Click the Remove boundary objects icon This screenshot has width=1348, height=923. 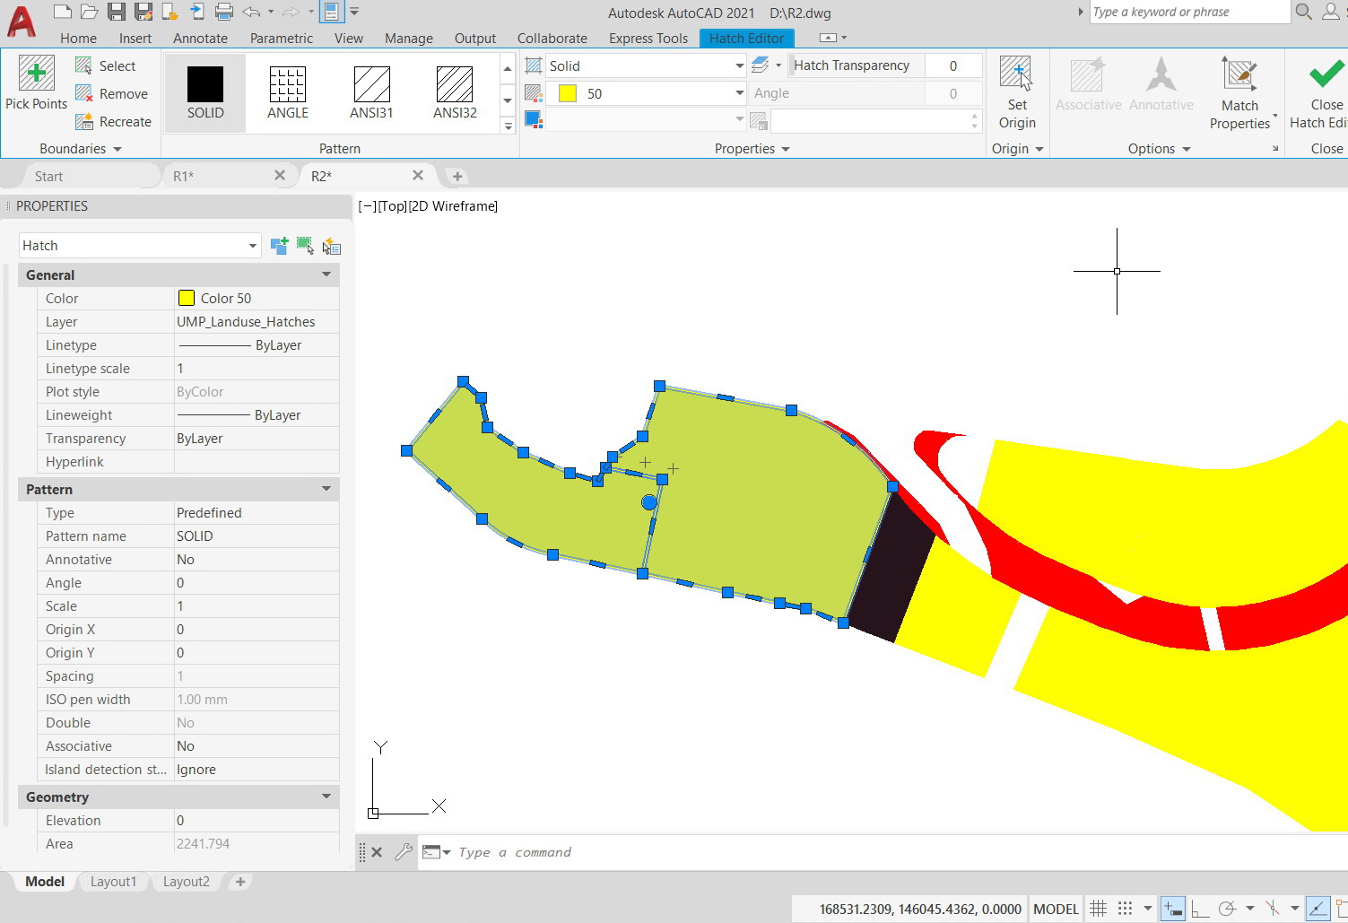tap(83, 93)
